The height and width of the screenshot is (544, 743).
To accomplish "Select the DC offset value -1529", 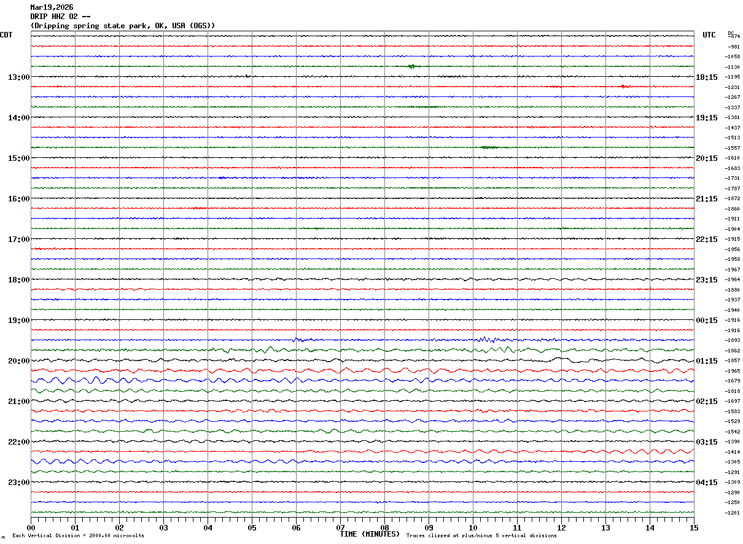I will [x=733, y=421].
